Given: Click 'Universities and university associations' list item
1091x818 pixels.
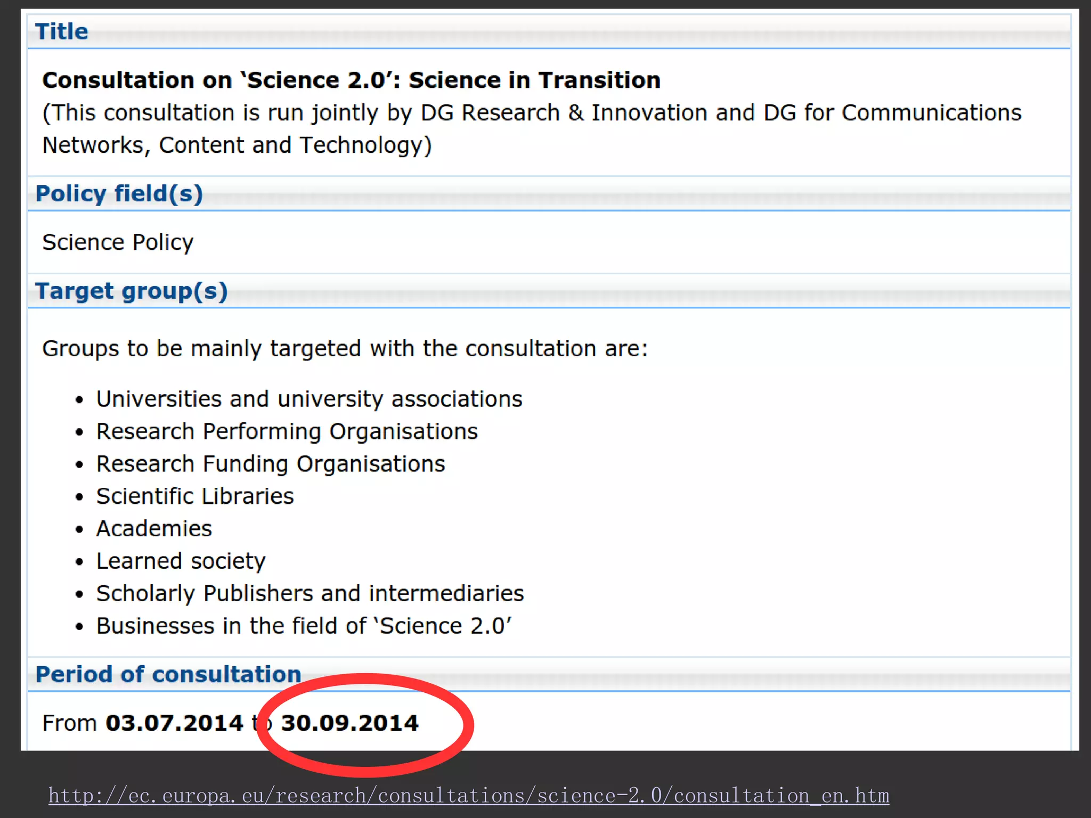Looking at the screenshot, I should coord(310,399).
